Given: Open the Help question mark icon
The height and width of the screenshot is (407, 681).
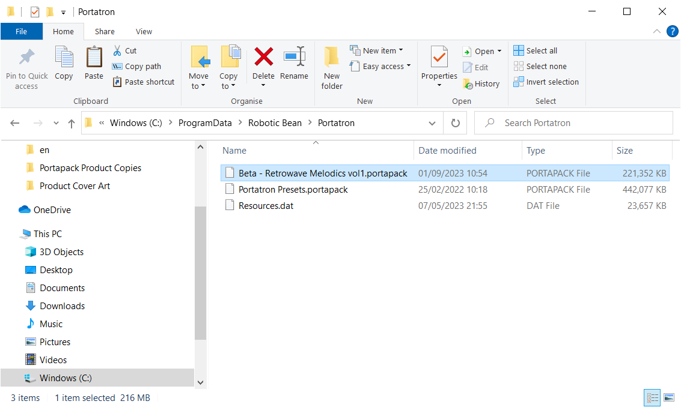Looking at the screenshot, I should pos(672,31).
